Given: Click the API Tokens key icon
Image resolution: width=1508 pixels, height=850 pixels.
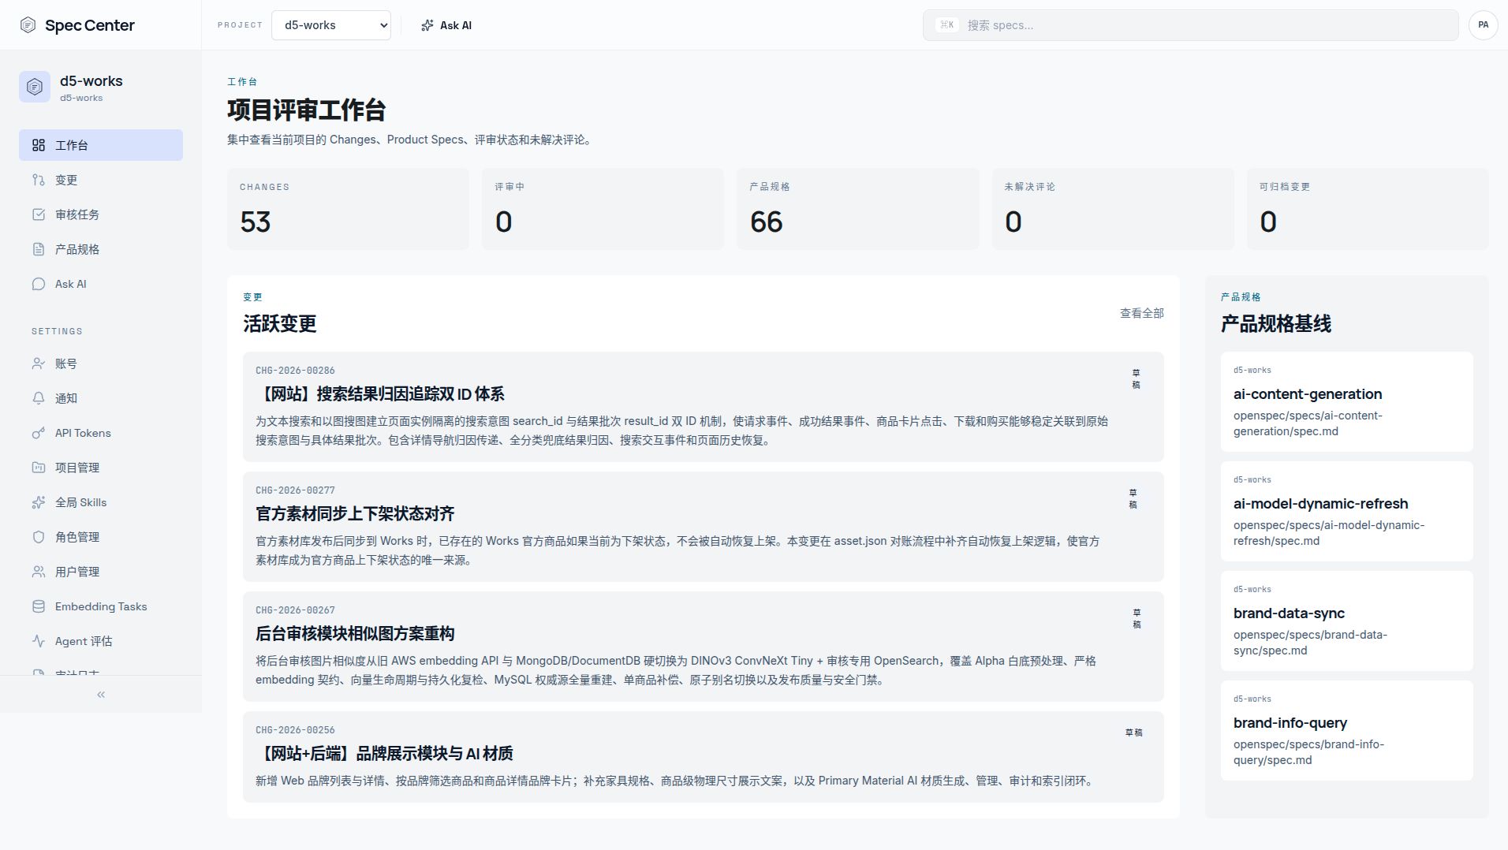Looking at the screenshot, I should pos(39,433).
